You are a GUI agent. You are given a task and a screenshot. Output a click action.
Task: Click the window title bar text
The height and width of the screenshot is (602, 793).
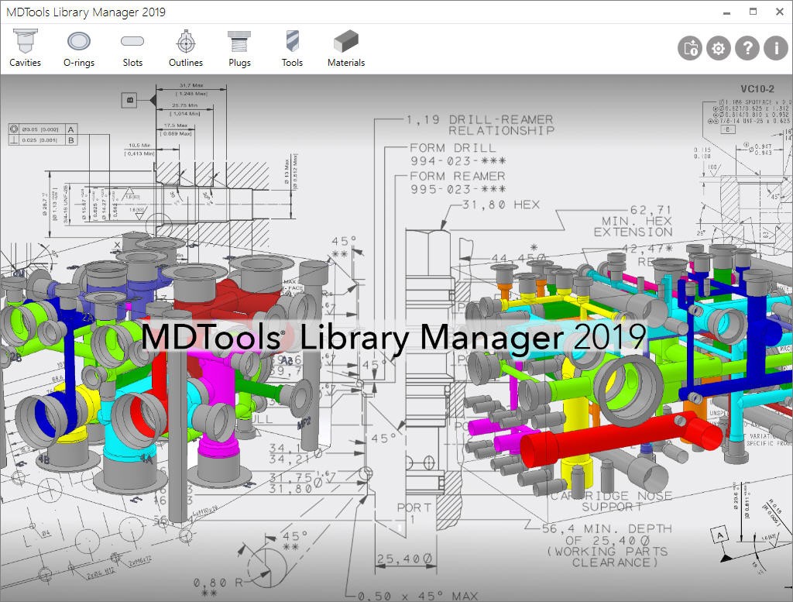pos(85,12)
